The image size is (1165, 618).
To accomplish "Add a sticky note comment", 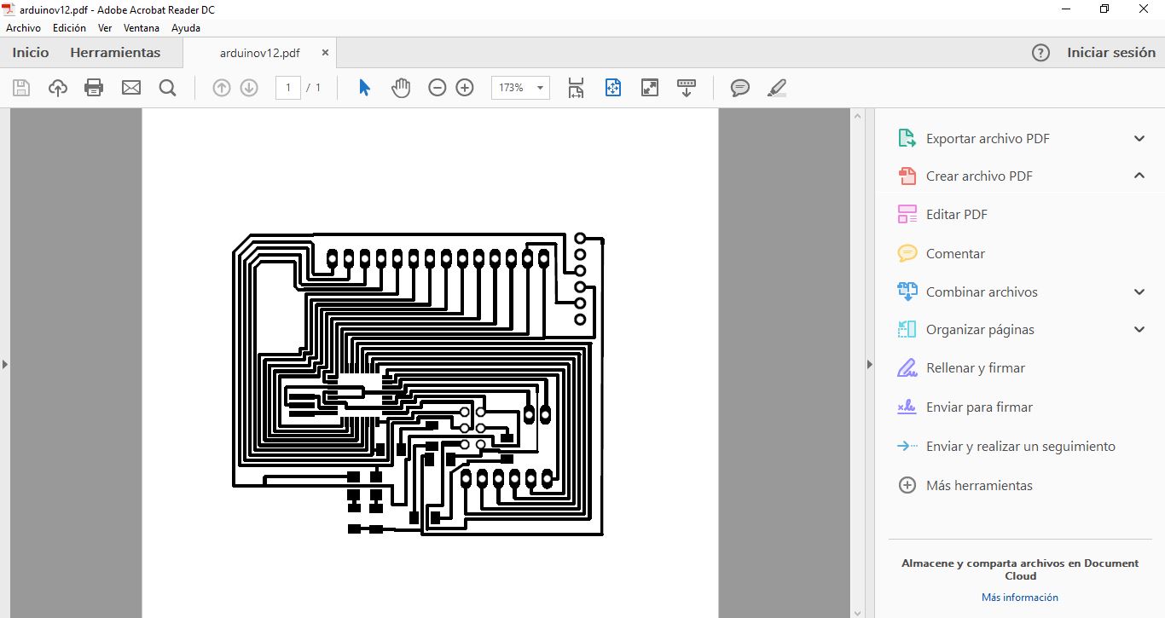I will pos(740,87).
